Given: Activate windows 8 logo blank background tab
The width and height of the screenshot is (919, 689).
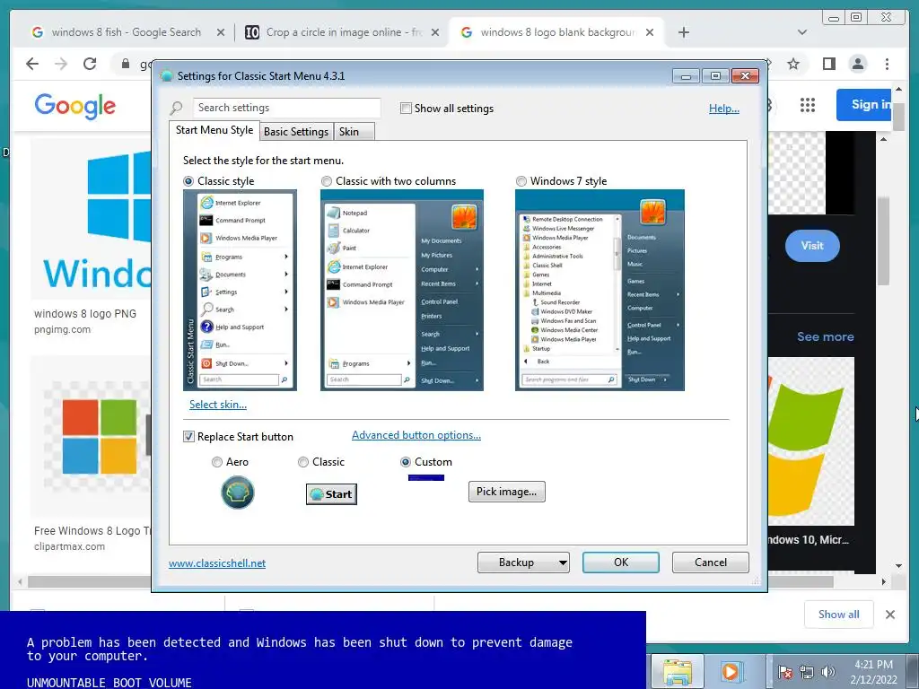Looking at the screenshot, I should (x=557, y=32).
